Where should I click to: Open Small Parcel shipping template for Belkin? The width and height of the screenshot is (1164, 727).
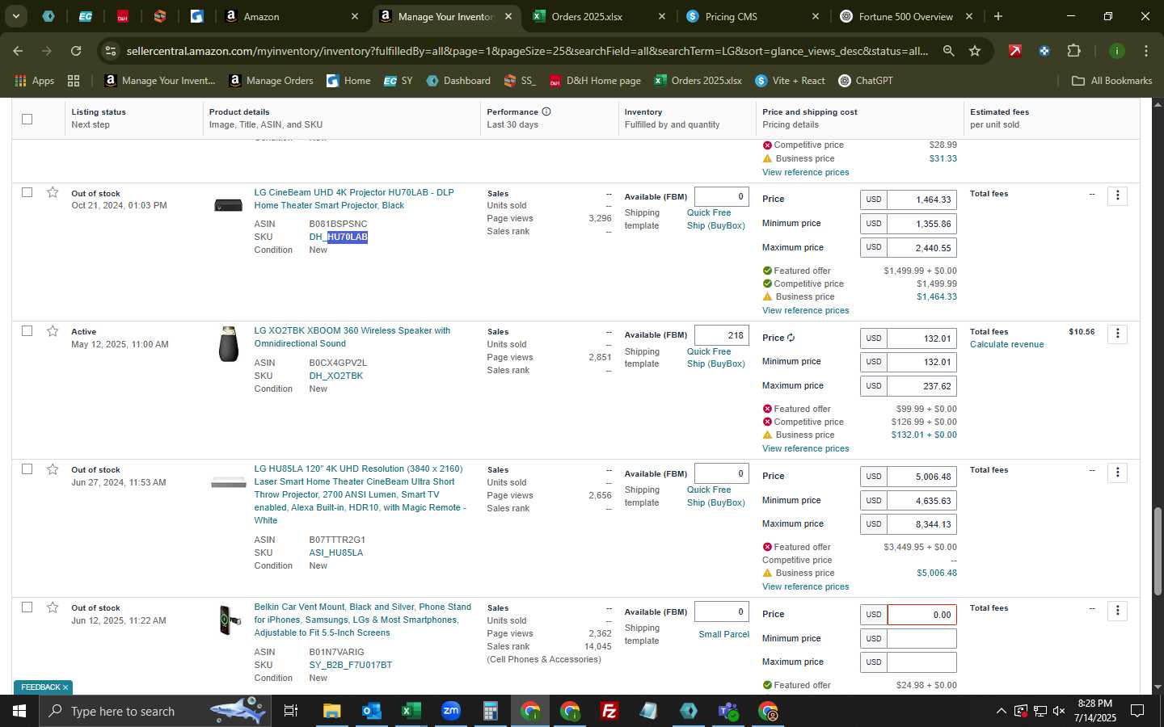[723, 634]
